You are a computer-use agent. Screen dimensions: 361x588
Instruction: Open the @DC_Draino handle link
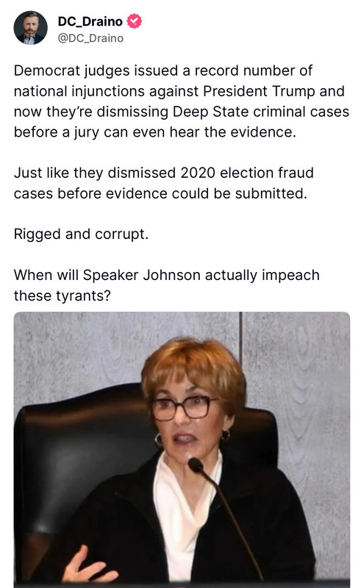point(90,38)
